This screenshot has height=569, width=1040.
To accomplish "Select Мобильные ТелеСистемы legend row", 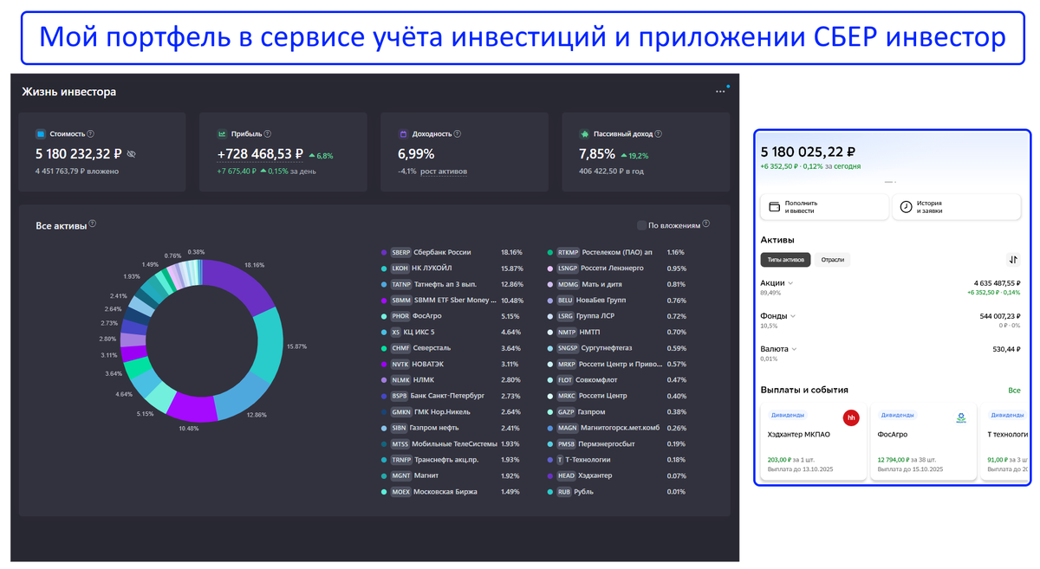I will click(453, 444).
